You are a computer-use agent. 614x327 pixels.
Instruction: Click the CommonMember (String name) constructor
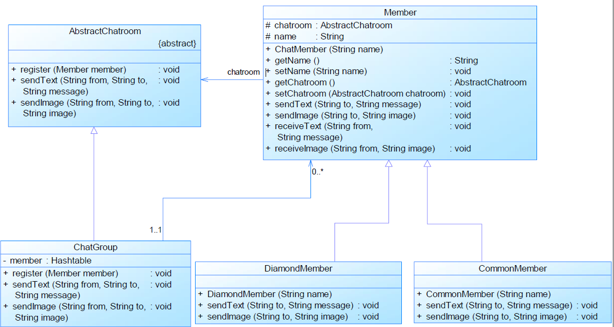click(x=487, y=294)
